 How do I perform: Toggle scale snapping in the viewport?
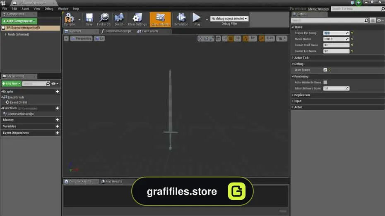262,38
